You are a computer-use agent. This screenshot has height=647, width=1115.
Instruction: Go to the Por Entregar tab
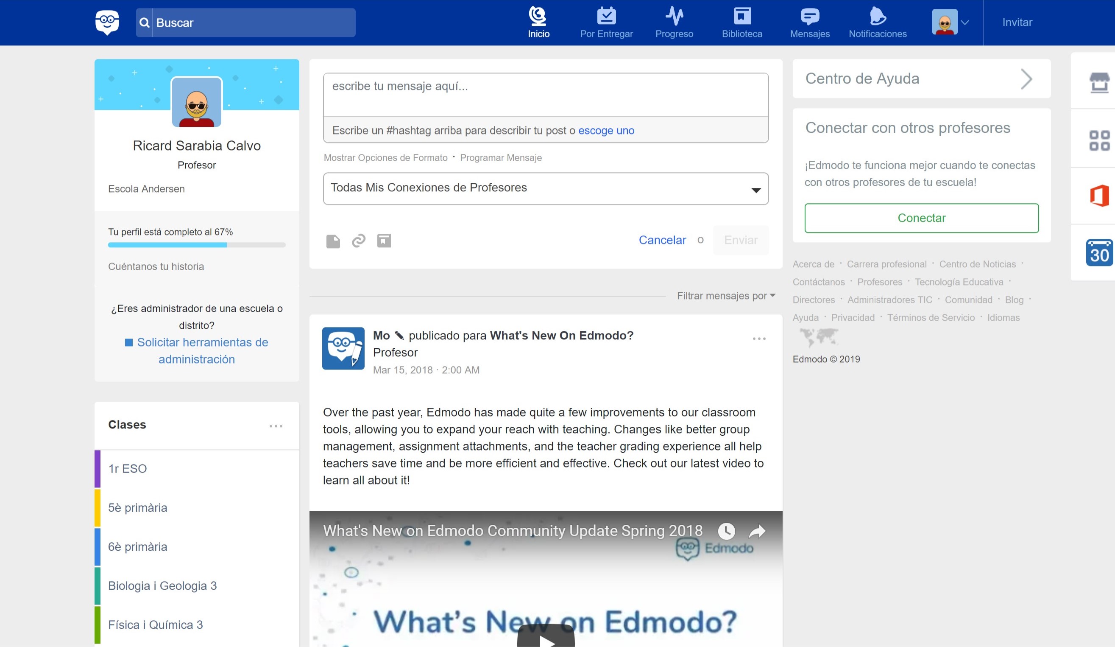[606, 22]
